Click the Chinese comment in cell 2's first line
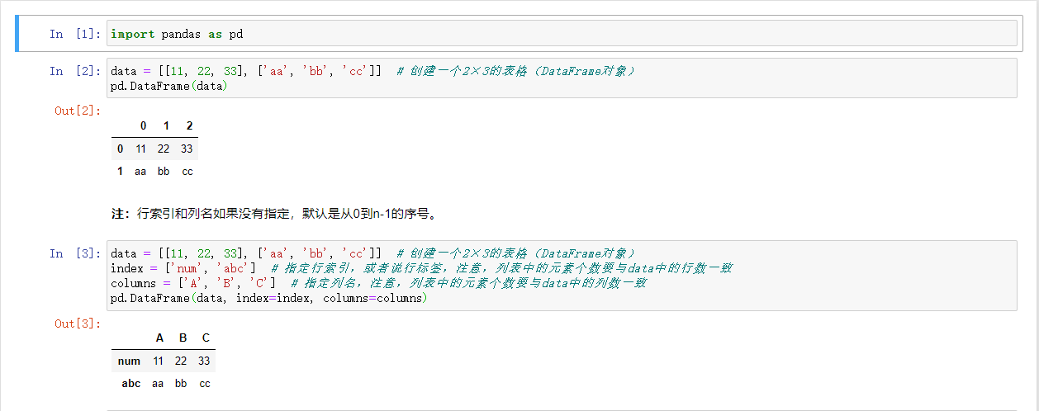1039x411 pixels. pyautogui.click(x=515, y=71)
